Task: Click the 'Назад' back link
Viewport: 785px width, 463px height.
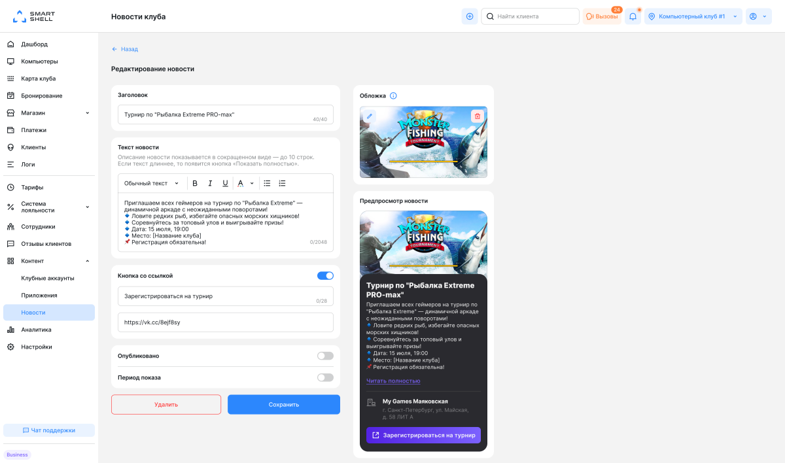Action: pyautogui.click(x=125, y=49)
